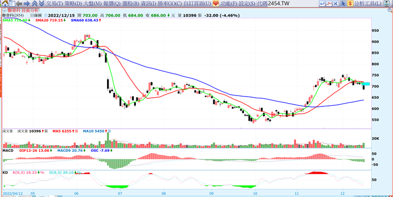Open the 選股(B) menu
The width and height of the screenshot is (393, 197).
pos(130,3)
